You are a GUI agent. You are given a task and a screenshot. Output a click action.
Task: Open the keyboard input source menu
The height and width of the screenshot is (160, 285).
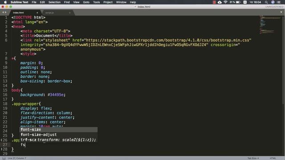tap(245, 2)
